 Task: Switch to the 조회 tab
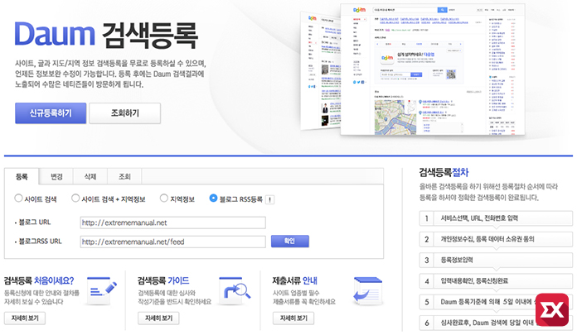pyautogui.click(x=124, y=177)
